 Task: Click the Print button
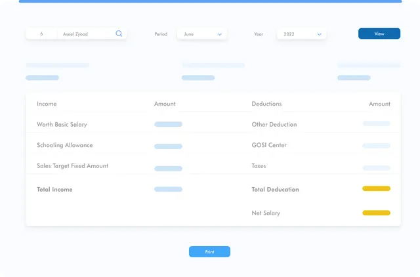click(209, 251)
